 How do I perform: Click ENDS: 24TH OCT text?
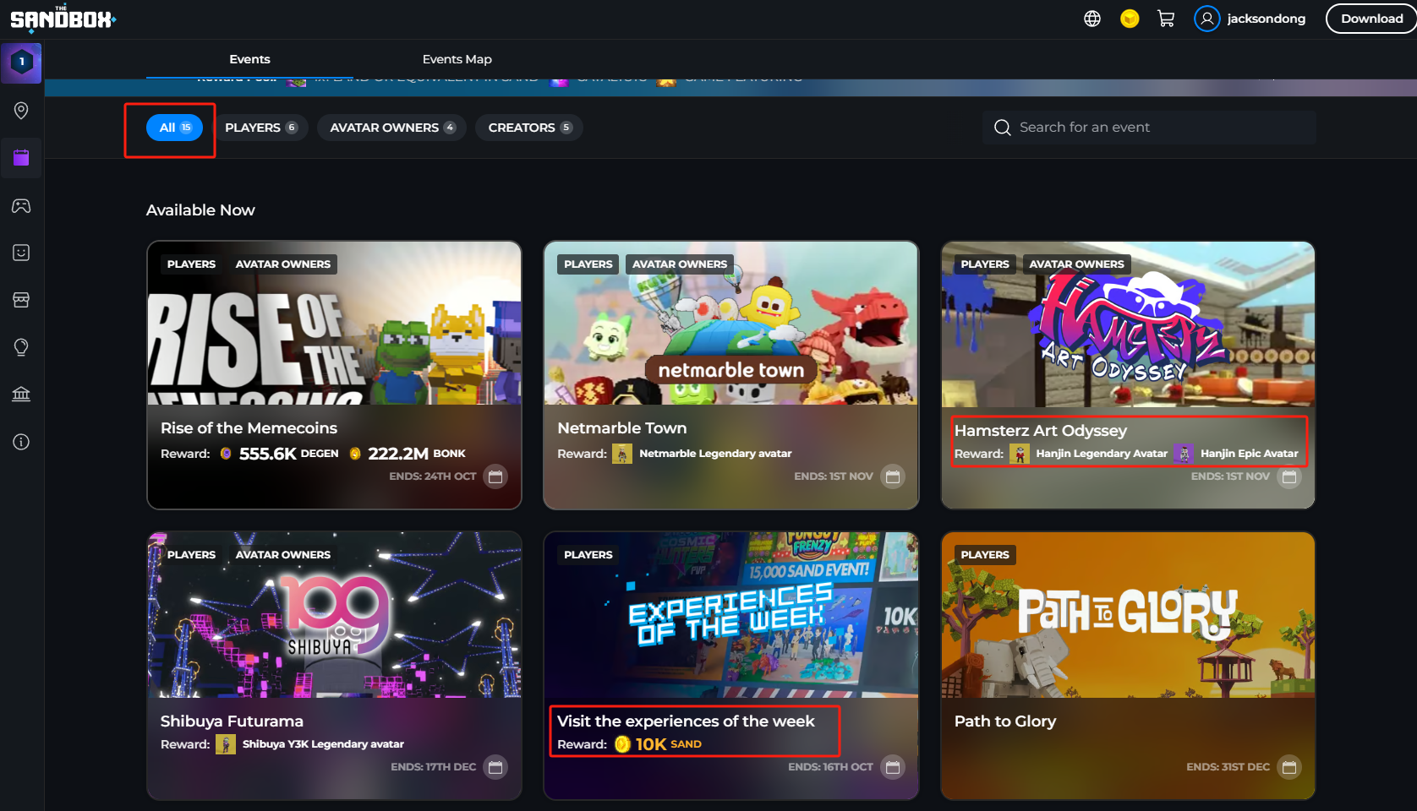click(x=432, y=476)
